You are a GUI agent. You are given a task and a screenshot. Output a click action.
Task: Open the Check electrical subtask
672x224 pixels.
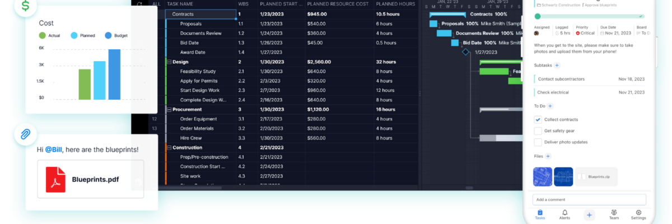click(x=589, y=92)
